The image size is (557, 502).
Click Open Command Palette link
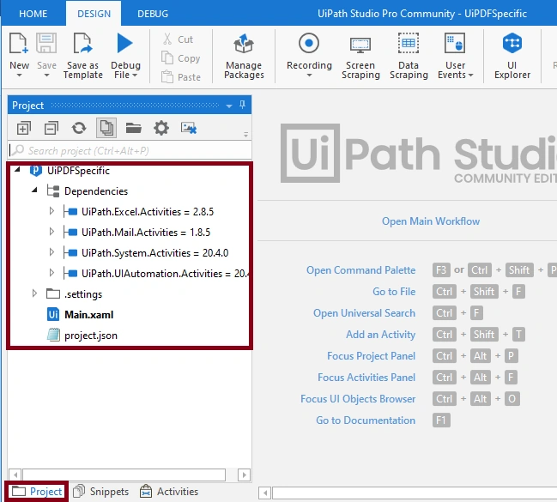(x=360, y=270)
